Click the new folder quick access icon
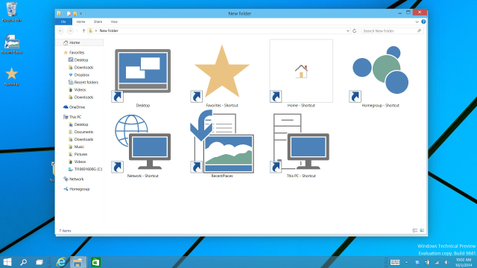The height and width of the screenshot is (268, 477). point(75,13)
